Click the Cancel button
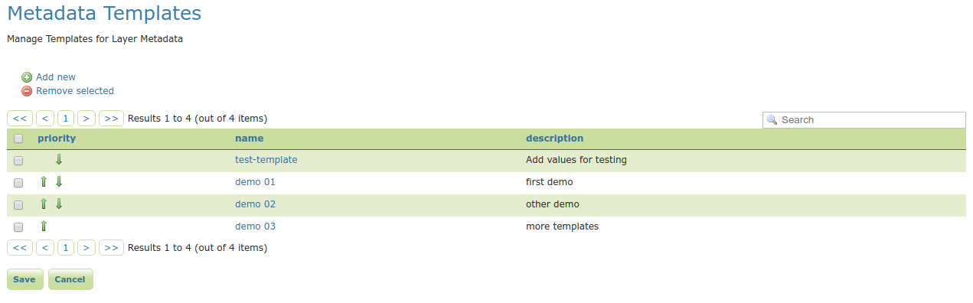The height and width of the screenshot is (303, 973). point(70,279)
